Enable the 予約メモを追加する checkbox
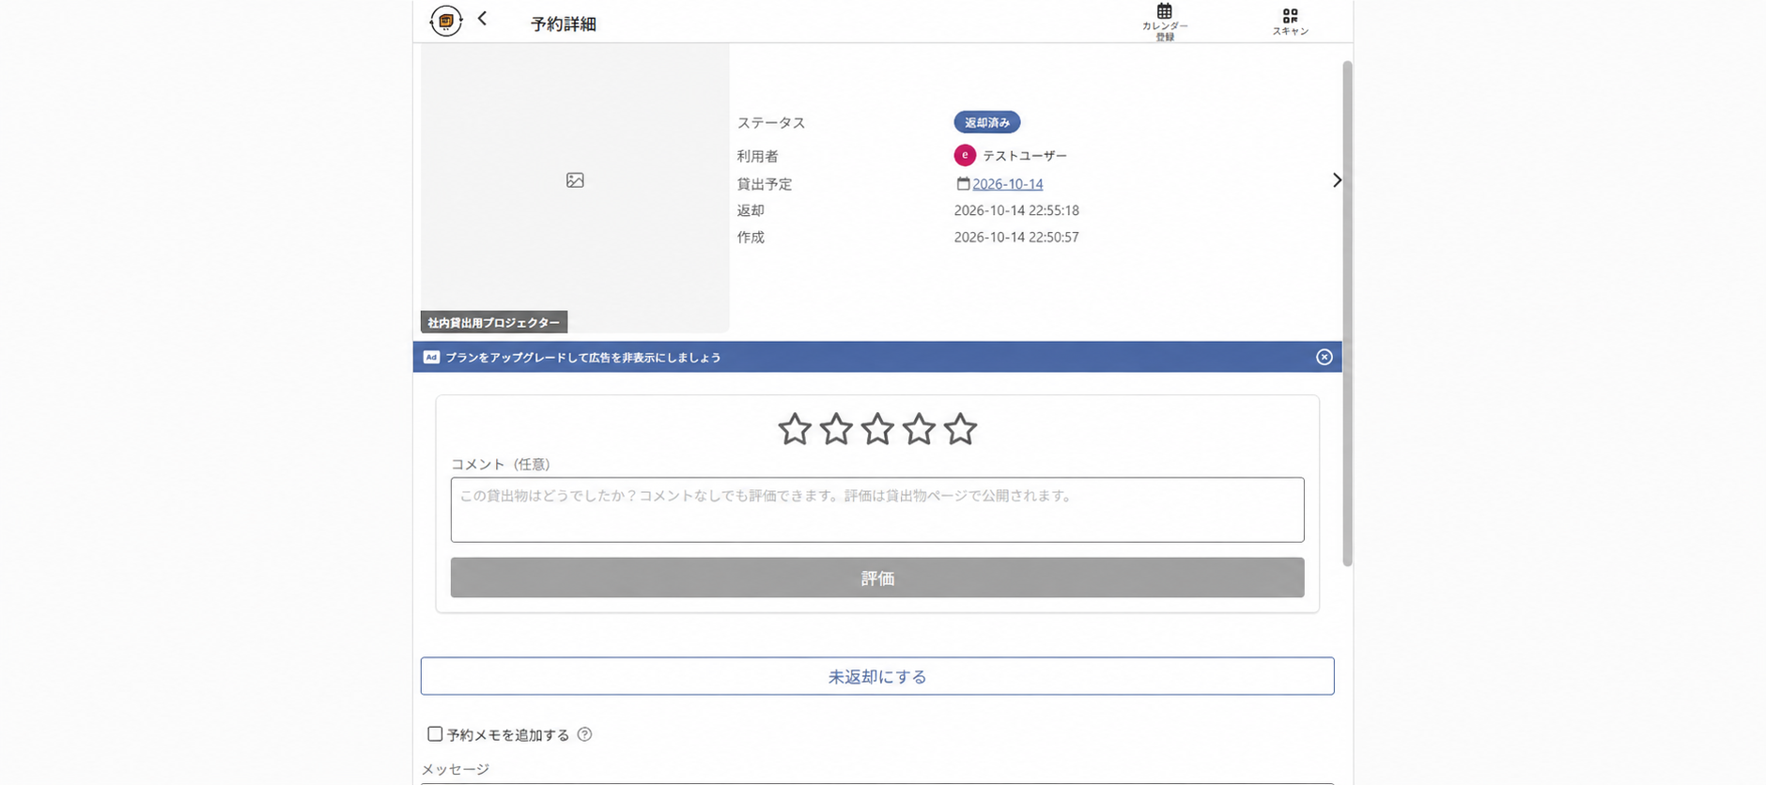The image size is (1766, 785). point(435,733)
